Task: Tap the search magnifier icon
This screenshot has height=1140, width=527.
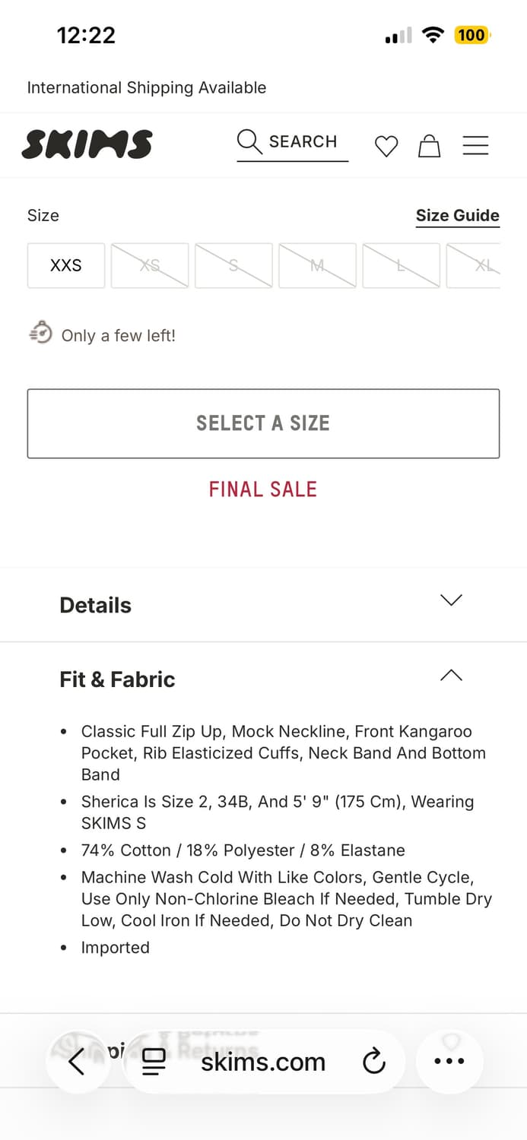Action: (249, 141)
